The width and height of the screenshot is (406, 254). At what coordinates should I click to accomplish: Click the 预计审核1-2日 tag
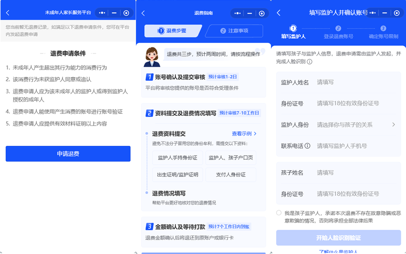tap(223, 77)
